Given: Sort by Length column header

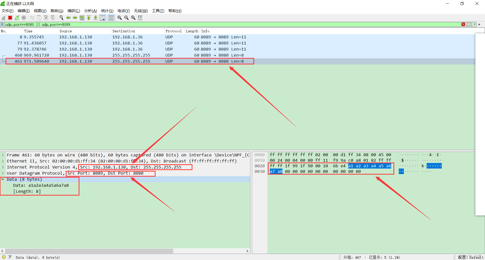Looking at the screenshot, I should tap(192, 31).
